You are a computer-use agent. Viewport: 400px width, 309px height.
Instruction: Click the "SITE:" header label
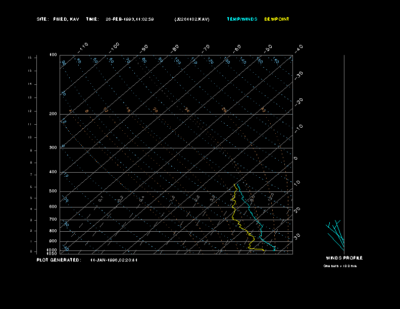pyautogui.click(x=42, y=19)
